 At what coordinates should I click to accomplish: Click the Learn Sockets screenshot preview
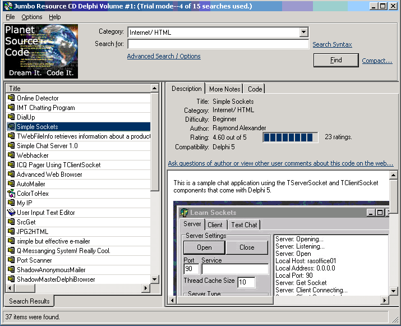coord(281,248)
